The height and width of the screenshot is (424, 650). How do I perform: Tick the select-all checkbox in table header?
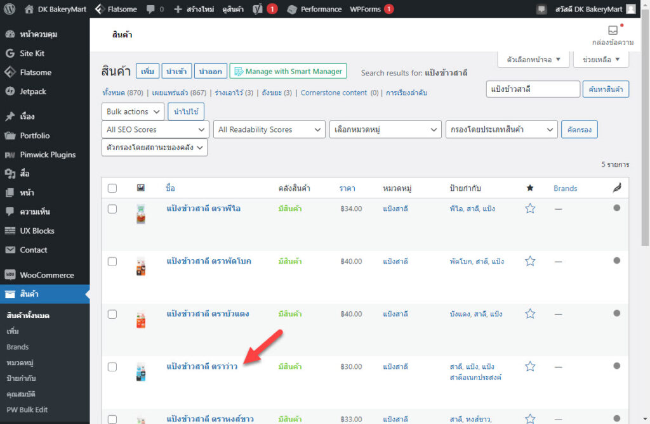tap(112, 188)
